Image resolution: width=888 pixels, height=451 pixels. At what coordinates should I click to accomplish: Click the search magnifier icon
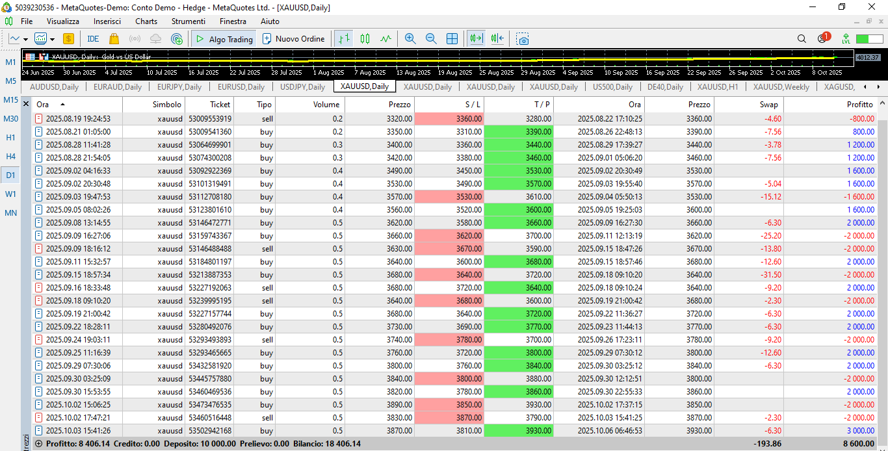(x=802, y=39)
